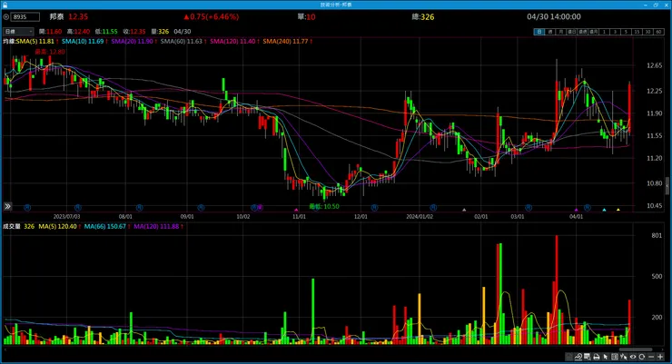Image resolution: width=672 pixels, height=364 pixels.
Task: Click the vertical scrollbar handle at right edge
Action: [x=667, y=186]
